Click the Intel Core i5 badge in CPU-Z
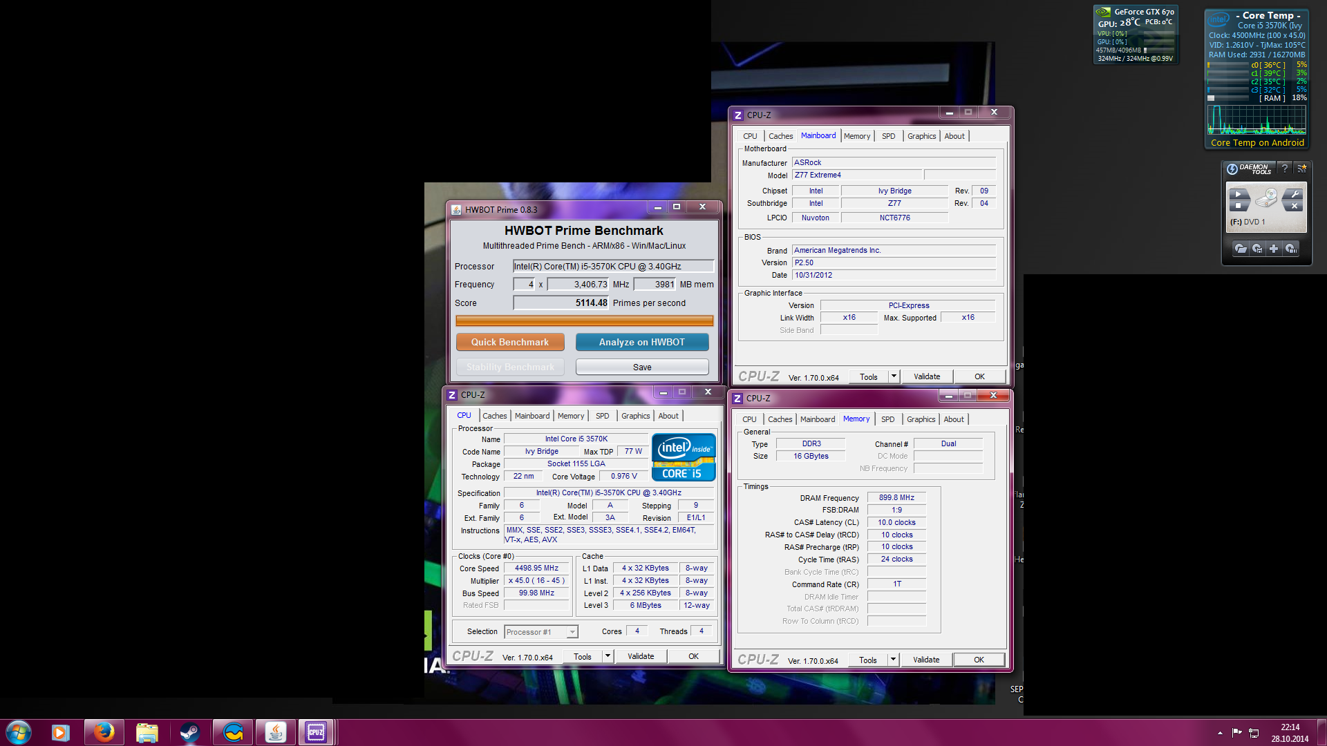Screen dimensions: 1327x746 pyautogui.click(x=683, y=457)
